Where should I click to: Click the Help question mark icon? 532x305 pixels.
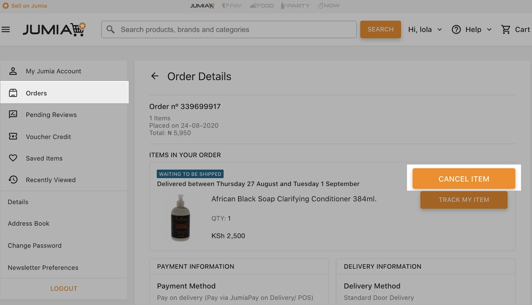point(456,30)
